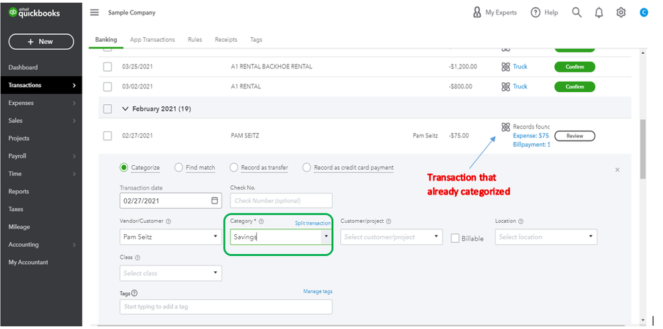
Task: Open My Experts
Action: coord(494,13)
